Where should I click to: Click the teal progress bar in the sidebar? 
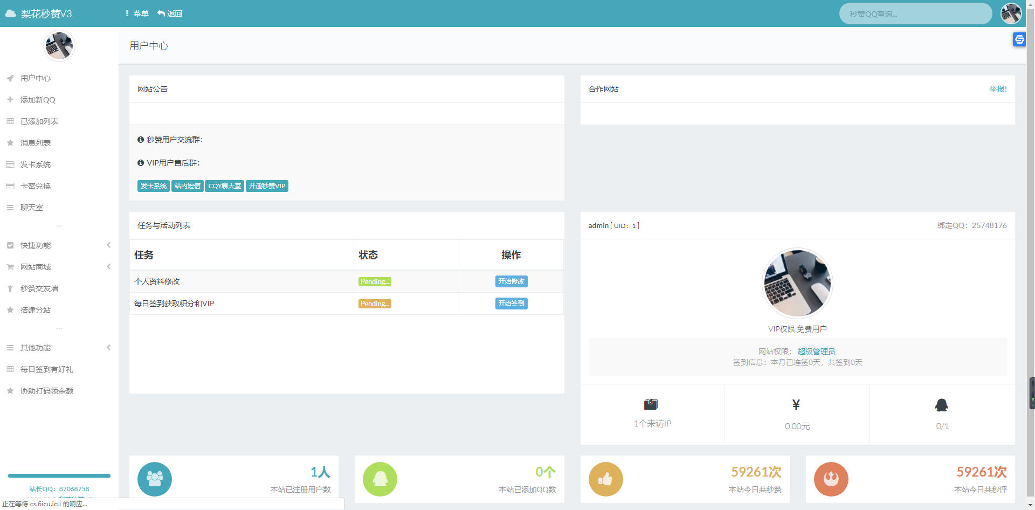point(59,475)
